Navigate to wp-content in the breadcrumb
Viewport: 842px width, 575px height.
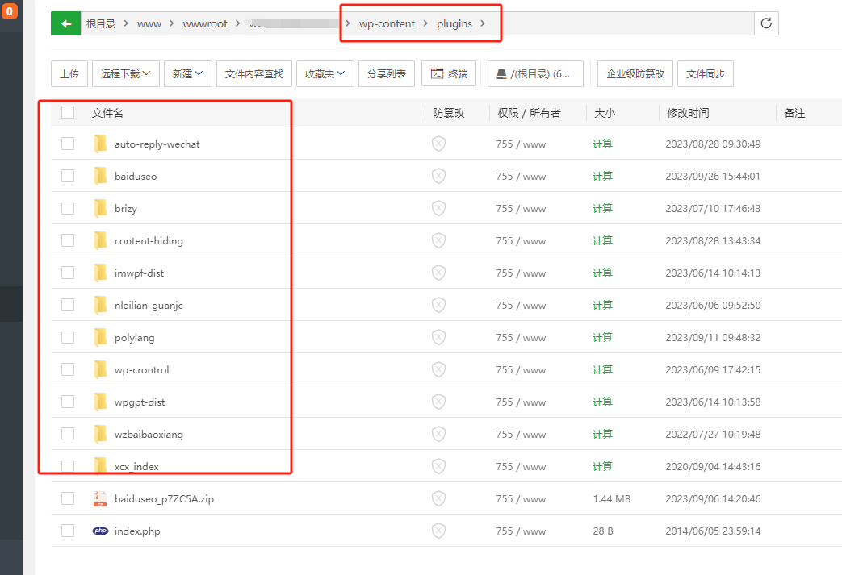point(387,23)
